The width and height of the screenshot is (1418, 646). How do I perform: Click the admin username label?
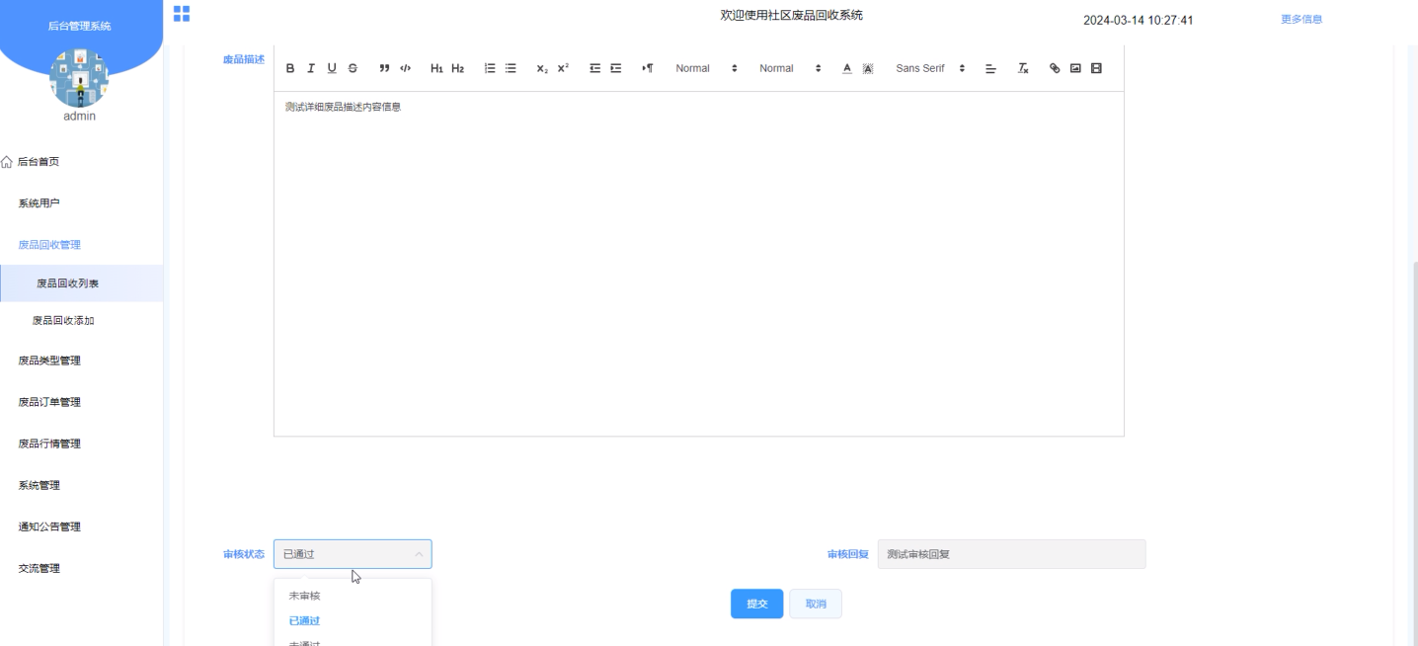[80, 116]
